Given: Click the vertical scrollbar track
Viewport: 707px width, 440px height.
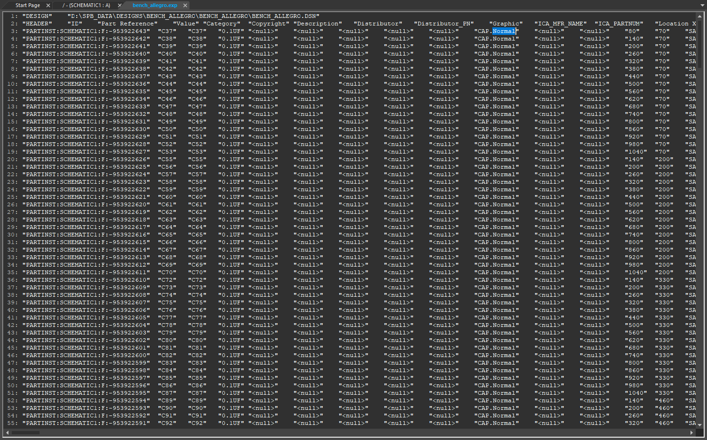Looking at the screenshot, I should click(x=699, y=236).
